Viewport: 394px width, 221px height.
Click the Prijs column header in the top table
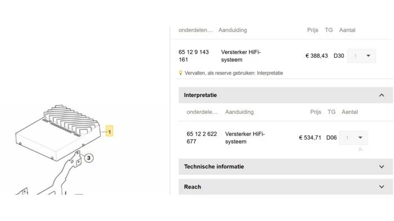[x=312, y=30]
